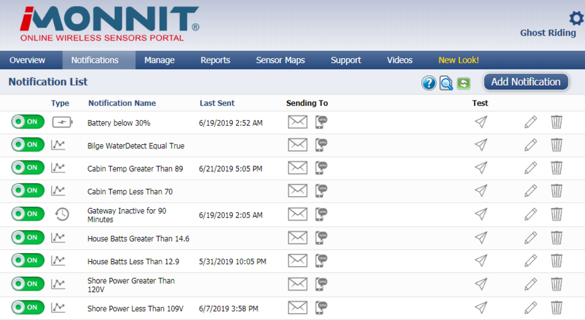Screen dimensions: 585x320
Task: Disable Cabin Temp Greater Than 89 toggle
Action: tap(28, 167)
